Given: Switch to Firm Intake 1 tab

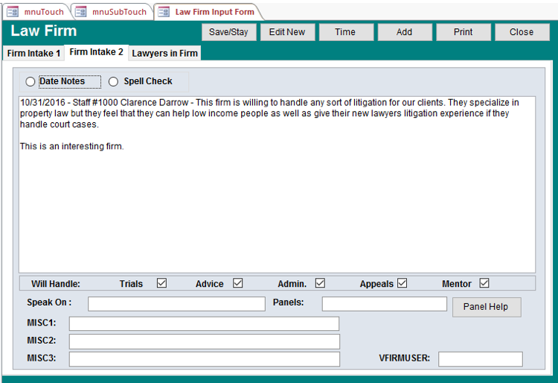Looking at the screenshot, I should pyautogui.click(x=33, y=54).
